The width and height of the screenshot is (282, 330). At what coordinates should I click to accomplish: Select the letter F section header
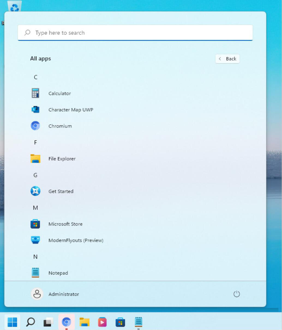point(35,143)
